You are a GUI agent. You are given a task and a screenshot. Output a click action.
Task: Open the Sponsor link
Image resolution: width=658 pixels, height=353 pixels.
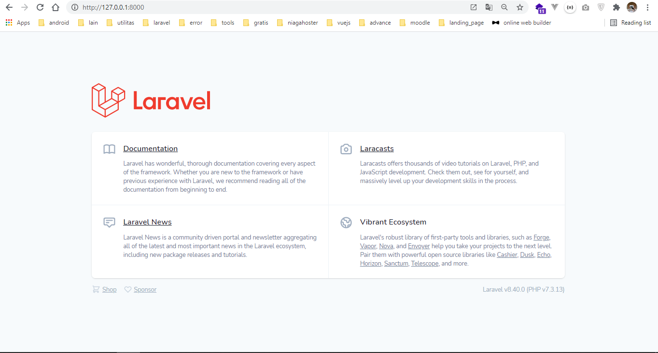[145, 290]
